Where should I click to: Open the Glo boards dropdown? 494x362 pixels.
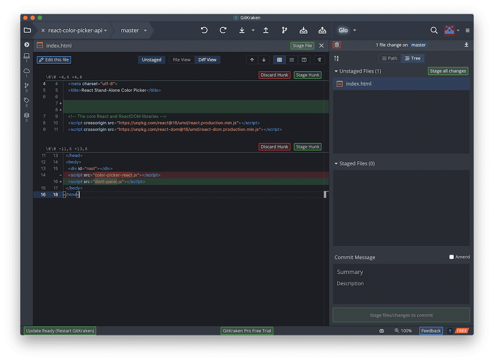347,30
